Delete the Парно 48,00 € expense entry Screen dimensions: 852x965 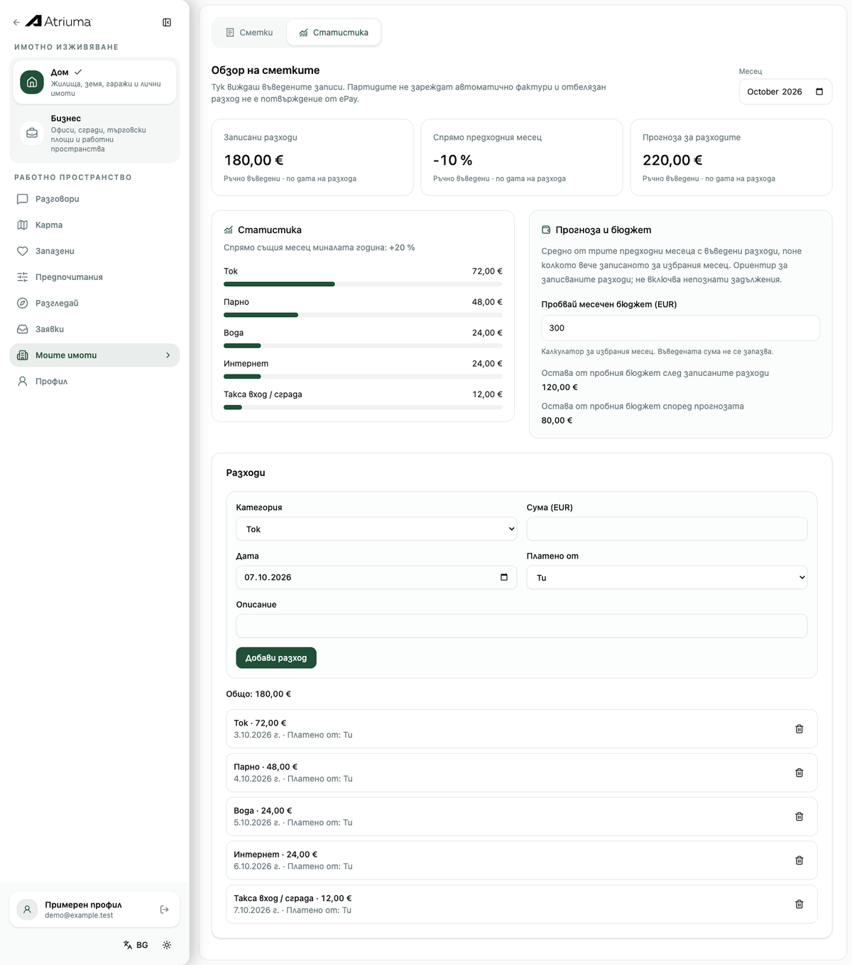point(799,772)
